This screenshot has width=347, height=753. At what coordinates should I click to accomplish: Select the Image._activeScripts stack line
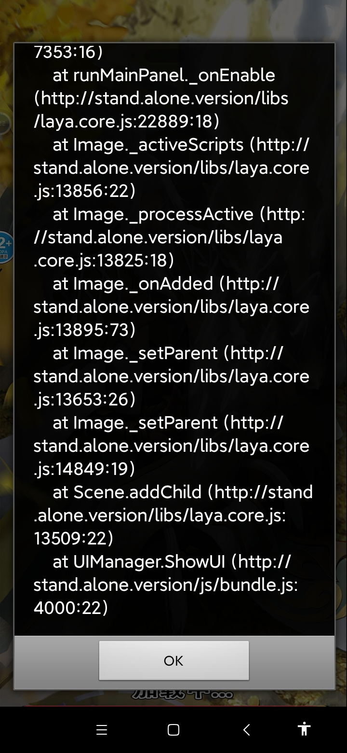click(x=172, y=167)
